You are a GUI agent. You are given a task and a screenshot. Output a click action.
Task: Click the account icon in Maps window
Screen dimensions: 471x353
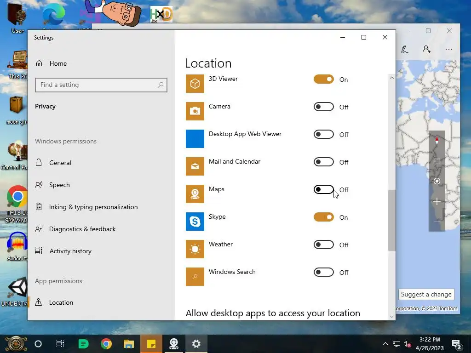426,49
